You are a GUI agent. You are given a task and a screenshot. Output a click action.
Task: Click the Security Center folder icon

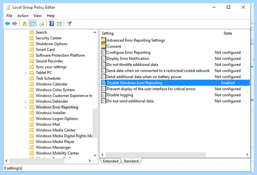click(x=31, y=38)
